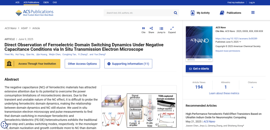Open the recommended High-Performance Ferroelectric article

coord(223,116)
